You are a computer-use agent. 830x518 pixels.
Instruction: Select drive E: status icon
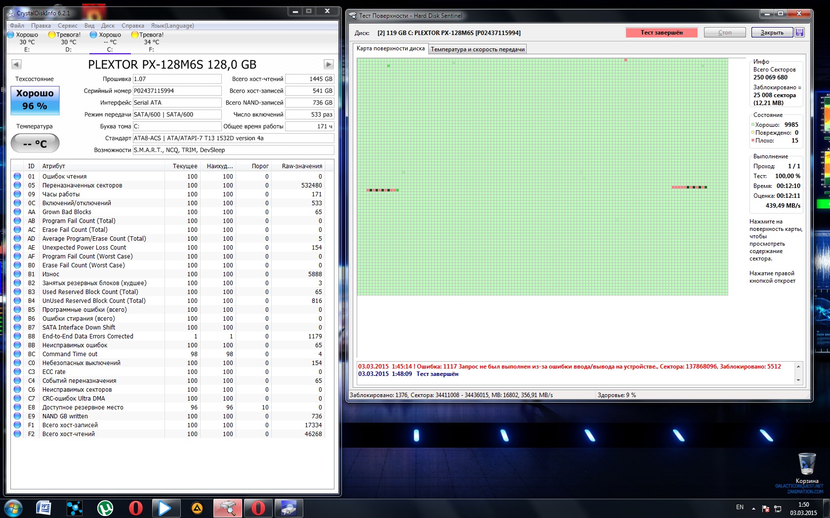[11, 35]
